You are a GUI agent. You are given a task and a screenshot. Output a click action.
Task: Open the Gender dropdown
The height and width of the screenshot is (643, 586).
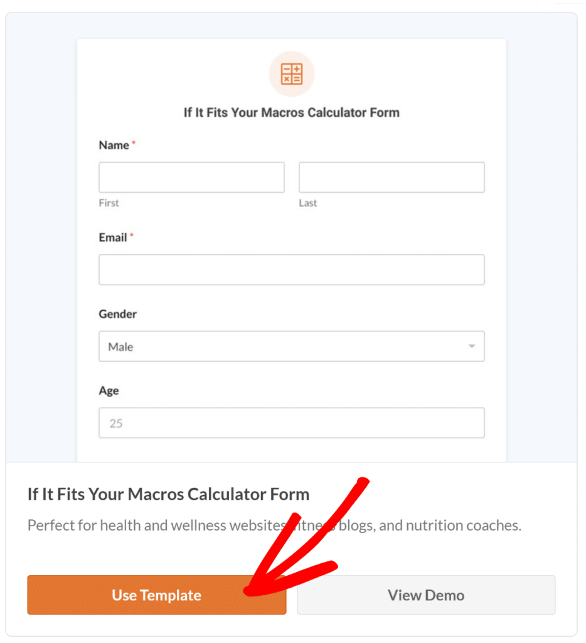coord(291,346)
